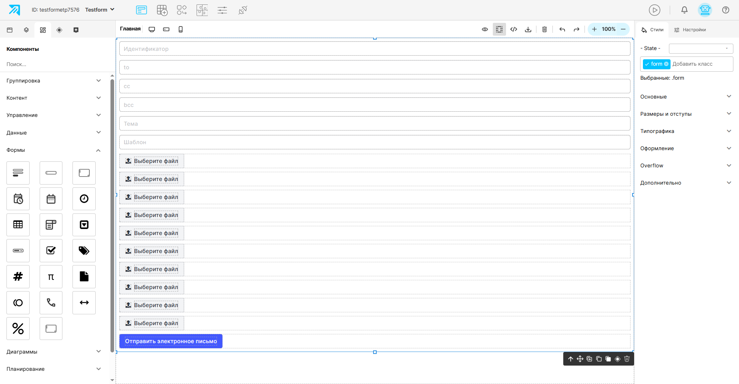Click the percent field component icon
This screenshot has height=384, width=739.
coord(18,329)
